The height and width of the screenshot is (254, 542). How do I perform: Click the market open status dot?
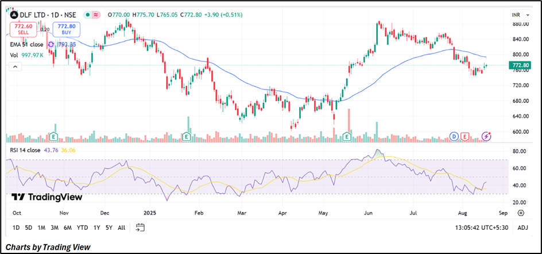[79, 14]
